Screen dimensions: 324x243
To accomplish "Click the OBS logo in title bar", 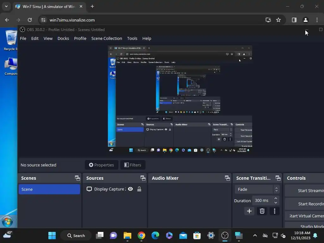I will click(x=22, y=29).
